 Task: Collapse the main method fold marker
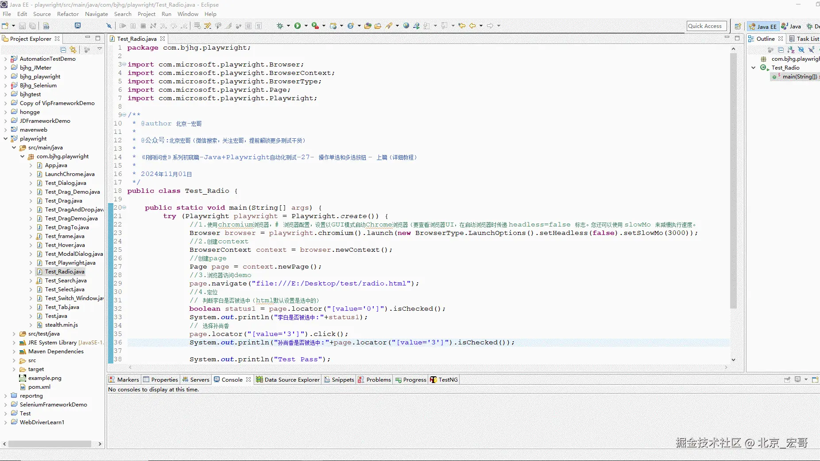pyautogui.click(x=124, y=207)
